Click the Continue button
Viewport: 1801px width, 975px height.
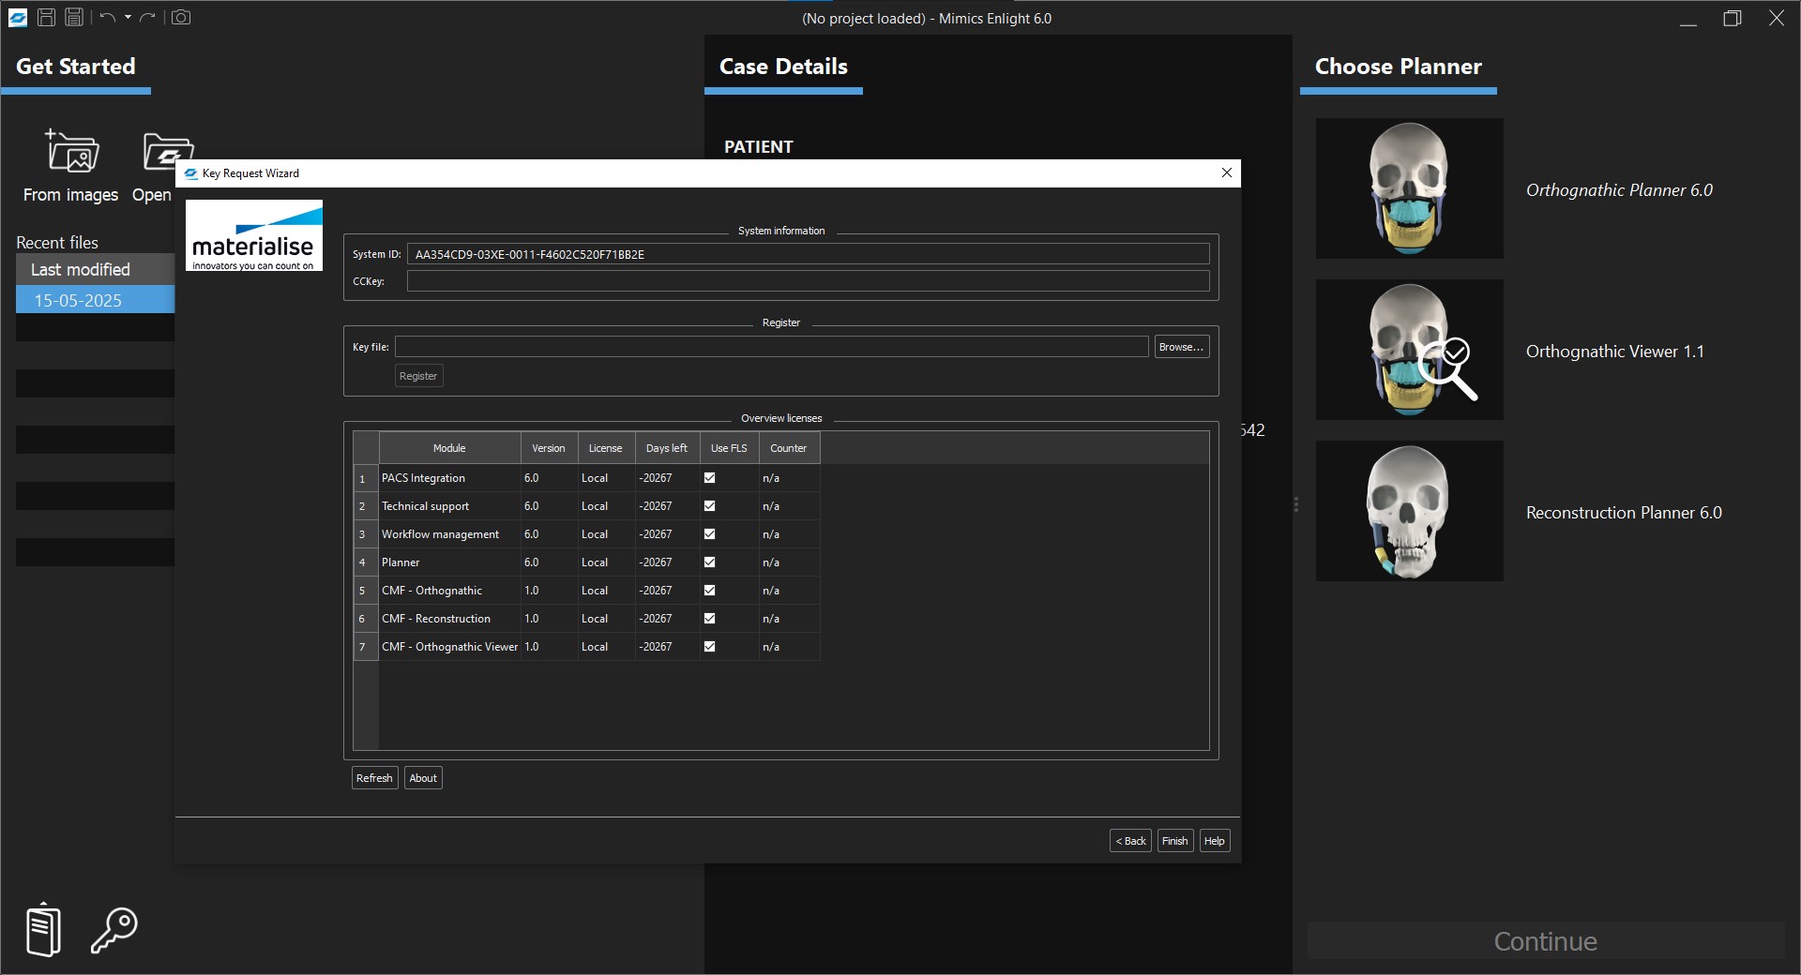coord(1545,941)
